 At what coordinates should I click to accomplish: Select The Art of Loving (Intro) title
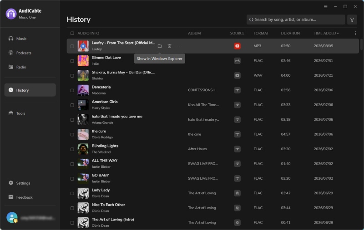113,220
